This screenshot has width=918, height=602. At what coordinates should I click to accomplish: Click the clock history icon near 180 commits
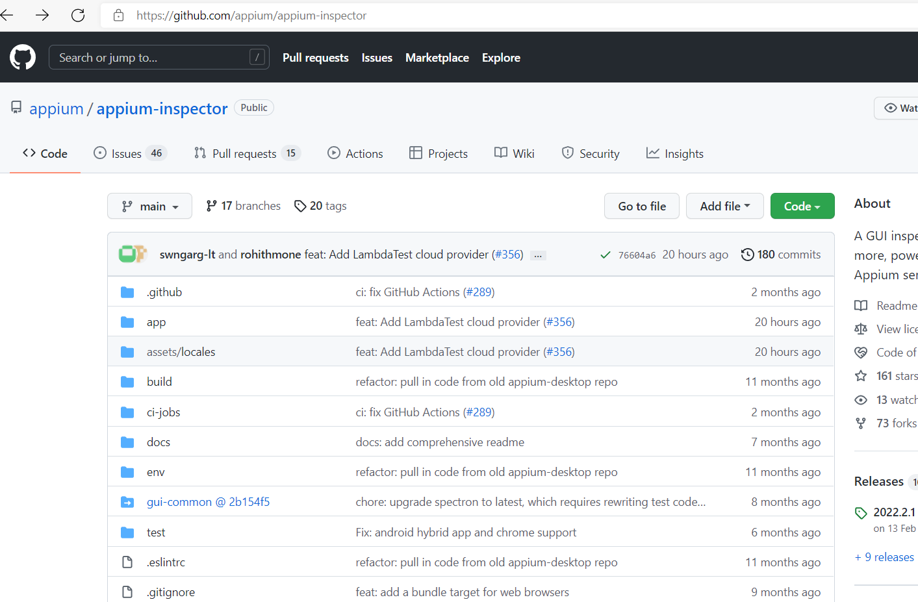748,255
